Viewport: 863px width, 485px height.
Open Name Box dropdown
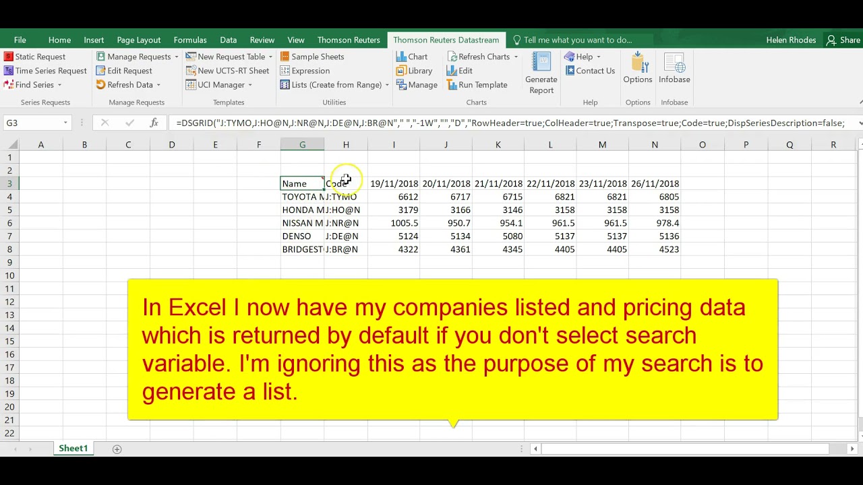[65, 123]
